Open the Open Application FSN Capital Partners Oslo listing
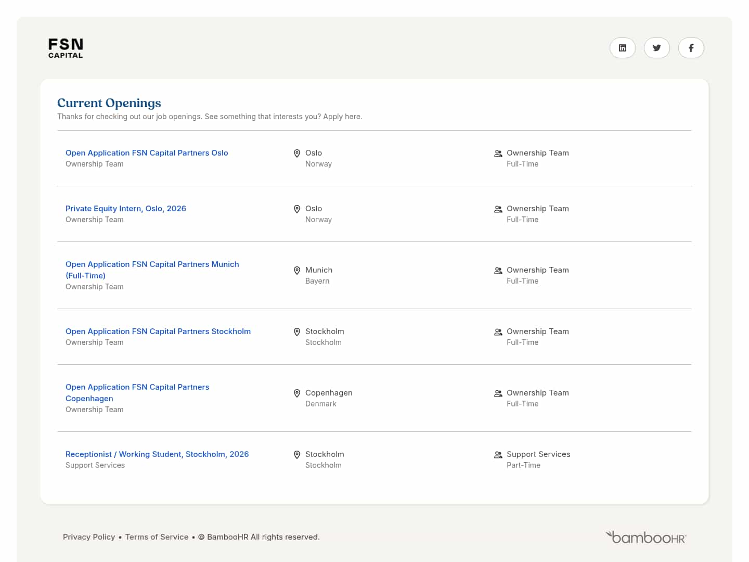The width and height of the screenshot is (749, 562). pyautogui.click(x=147, y=152)
